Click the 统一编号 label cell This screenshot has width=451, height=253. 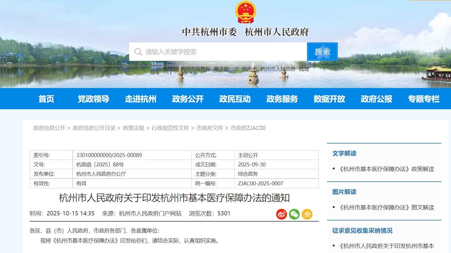(x=213, y=183)
